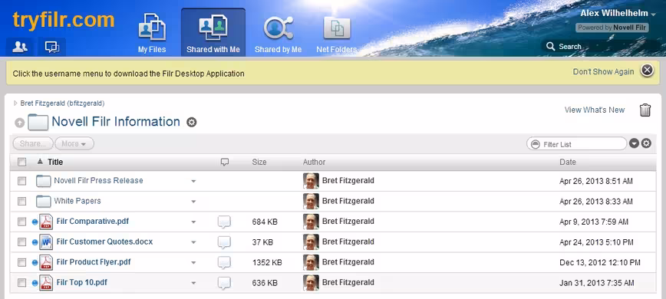Click PDF icon for Filr Top 10
This screenshot has width=666, height=299.
(x=46, y=282)
